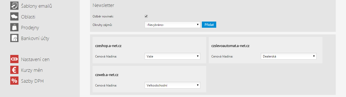Open czslevoautomat.a-net.cz Cenová hladina dropdown
346x97 pixels.
pos(289,56)
